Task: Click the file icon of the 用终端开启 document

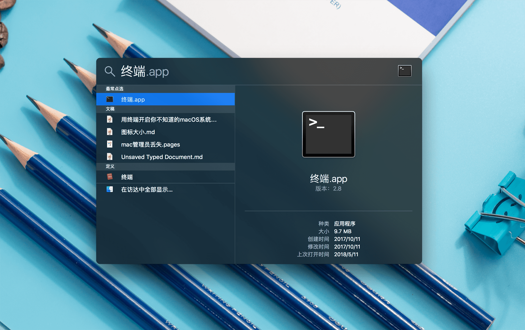Action: coord(110,119)
